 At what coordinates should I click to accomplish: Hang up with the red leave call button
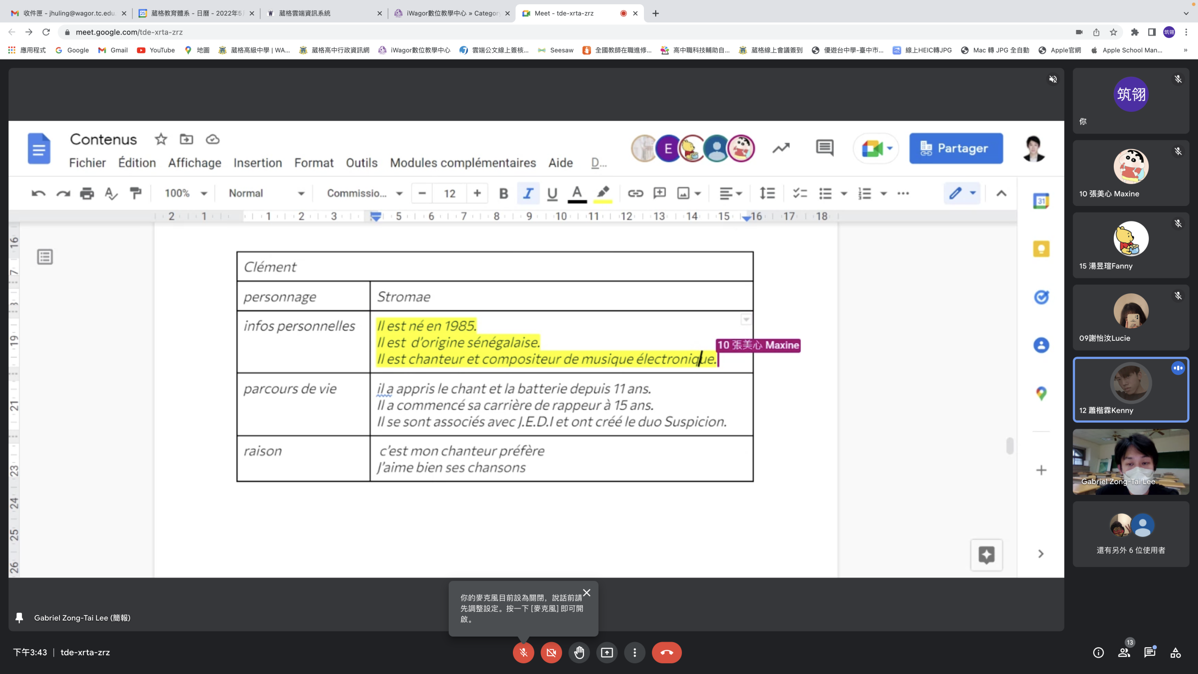667,652
